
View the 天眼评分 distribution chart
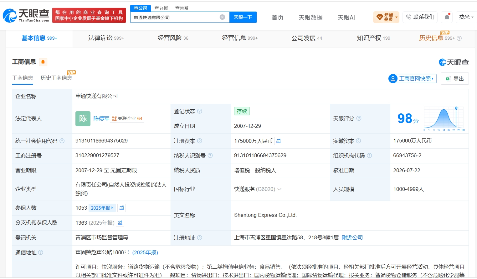(x=444, y=118)
